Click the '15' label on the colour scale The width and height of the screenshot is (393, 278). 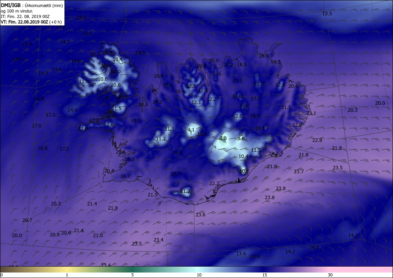pyautogui.click(x=264, y=275)
